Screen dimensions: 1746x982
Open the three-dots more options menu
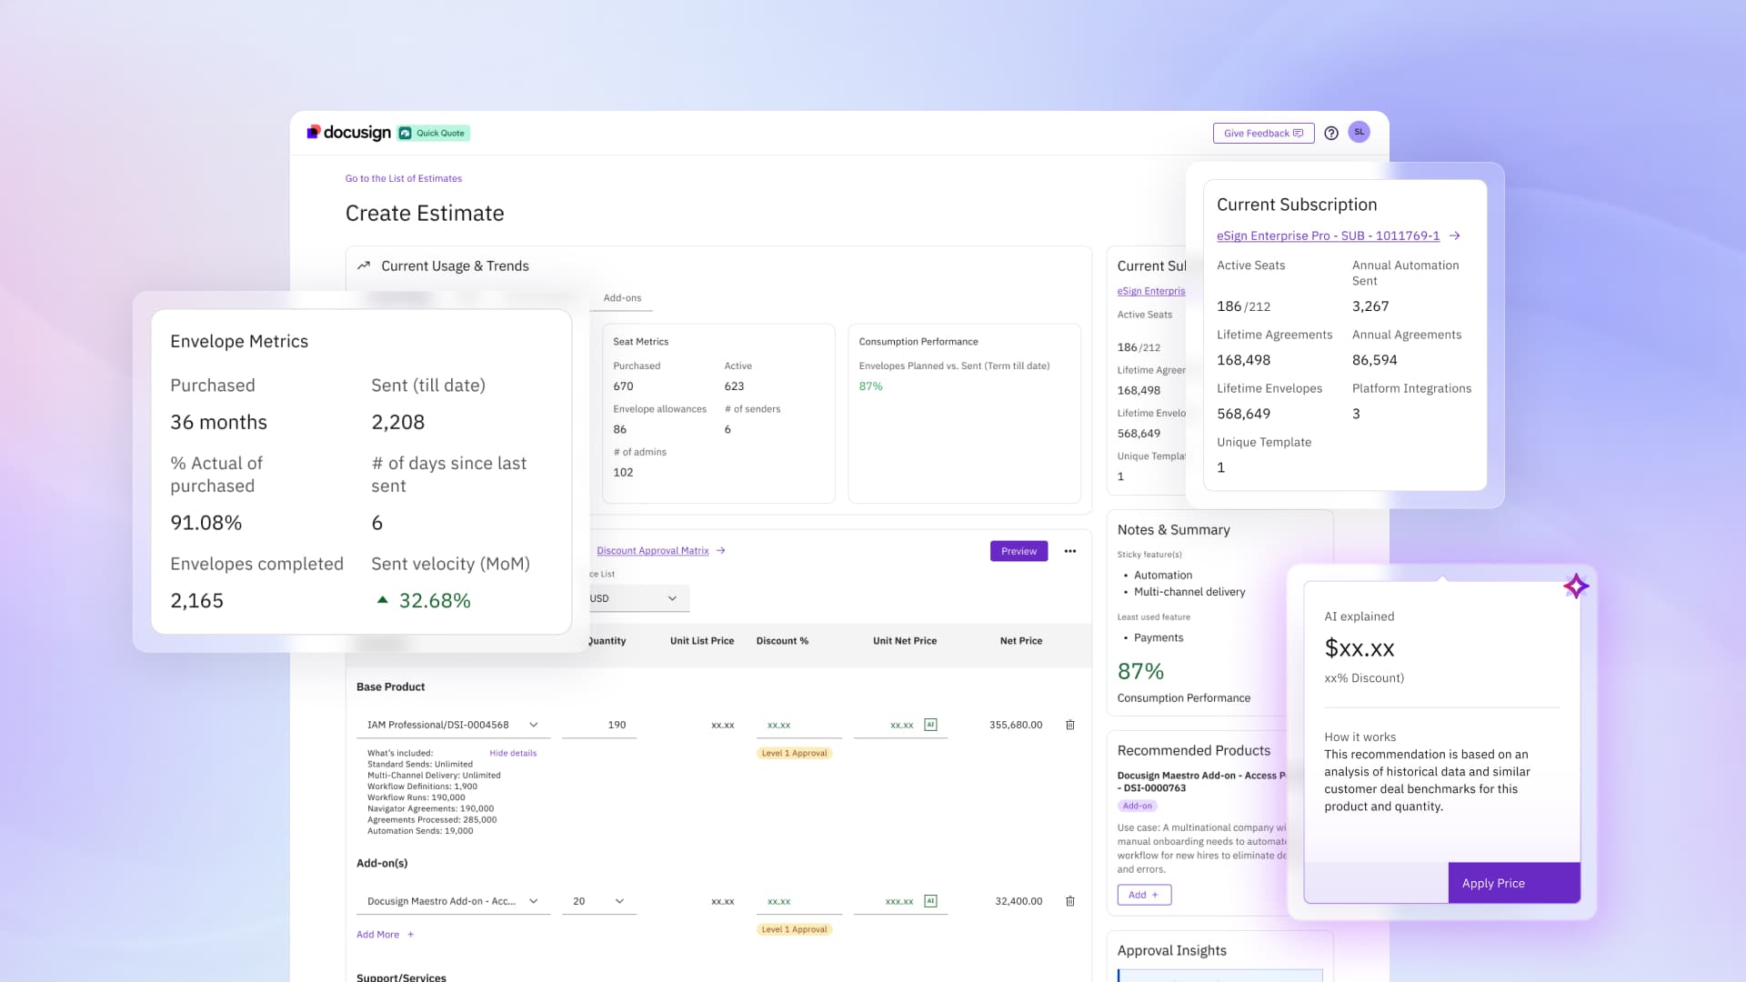[1070, 551]
